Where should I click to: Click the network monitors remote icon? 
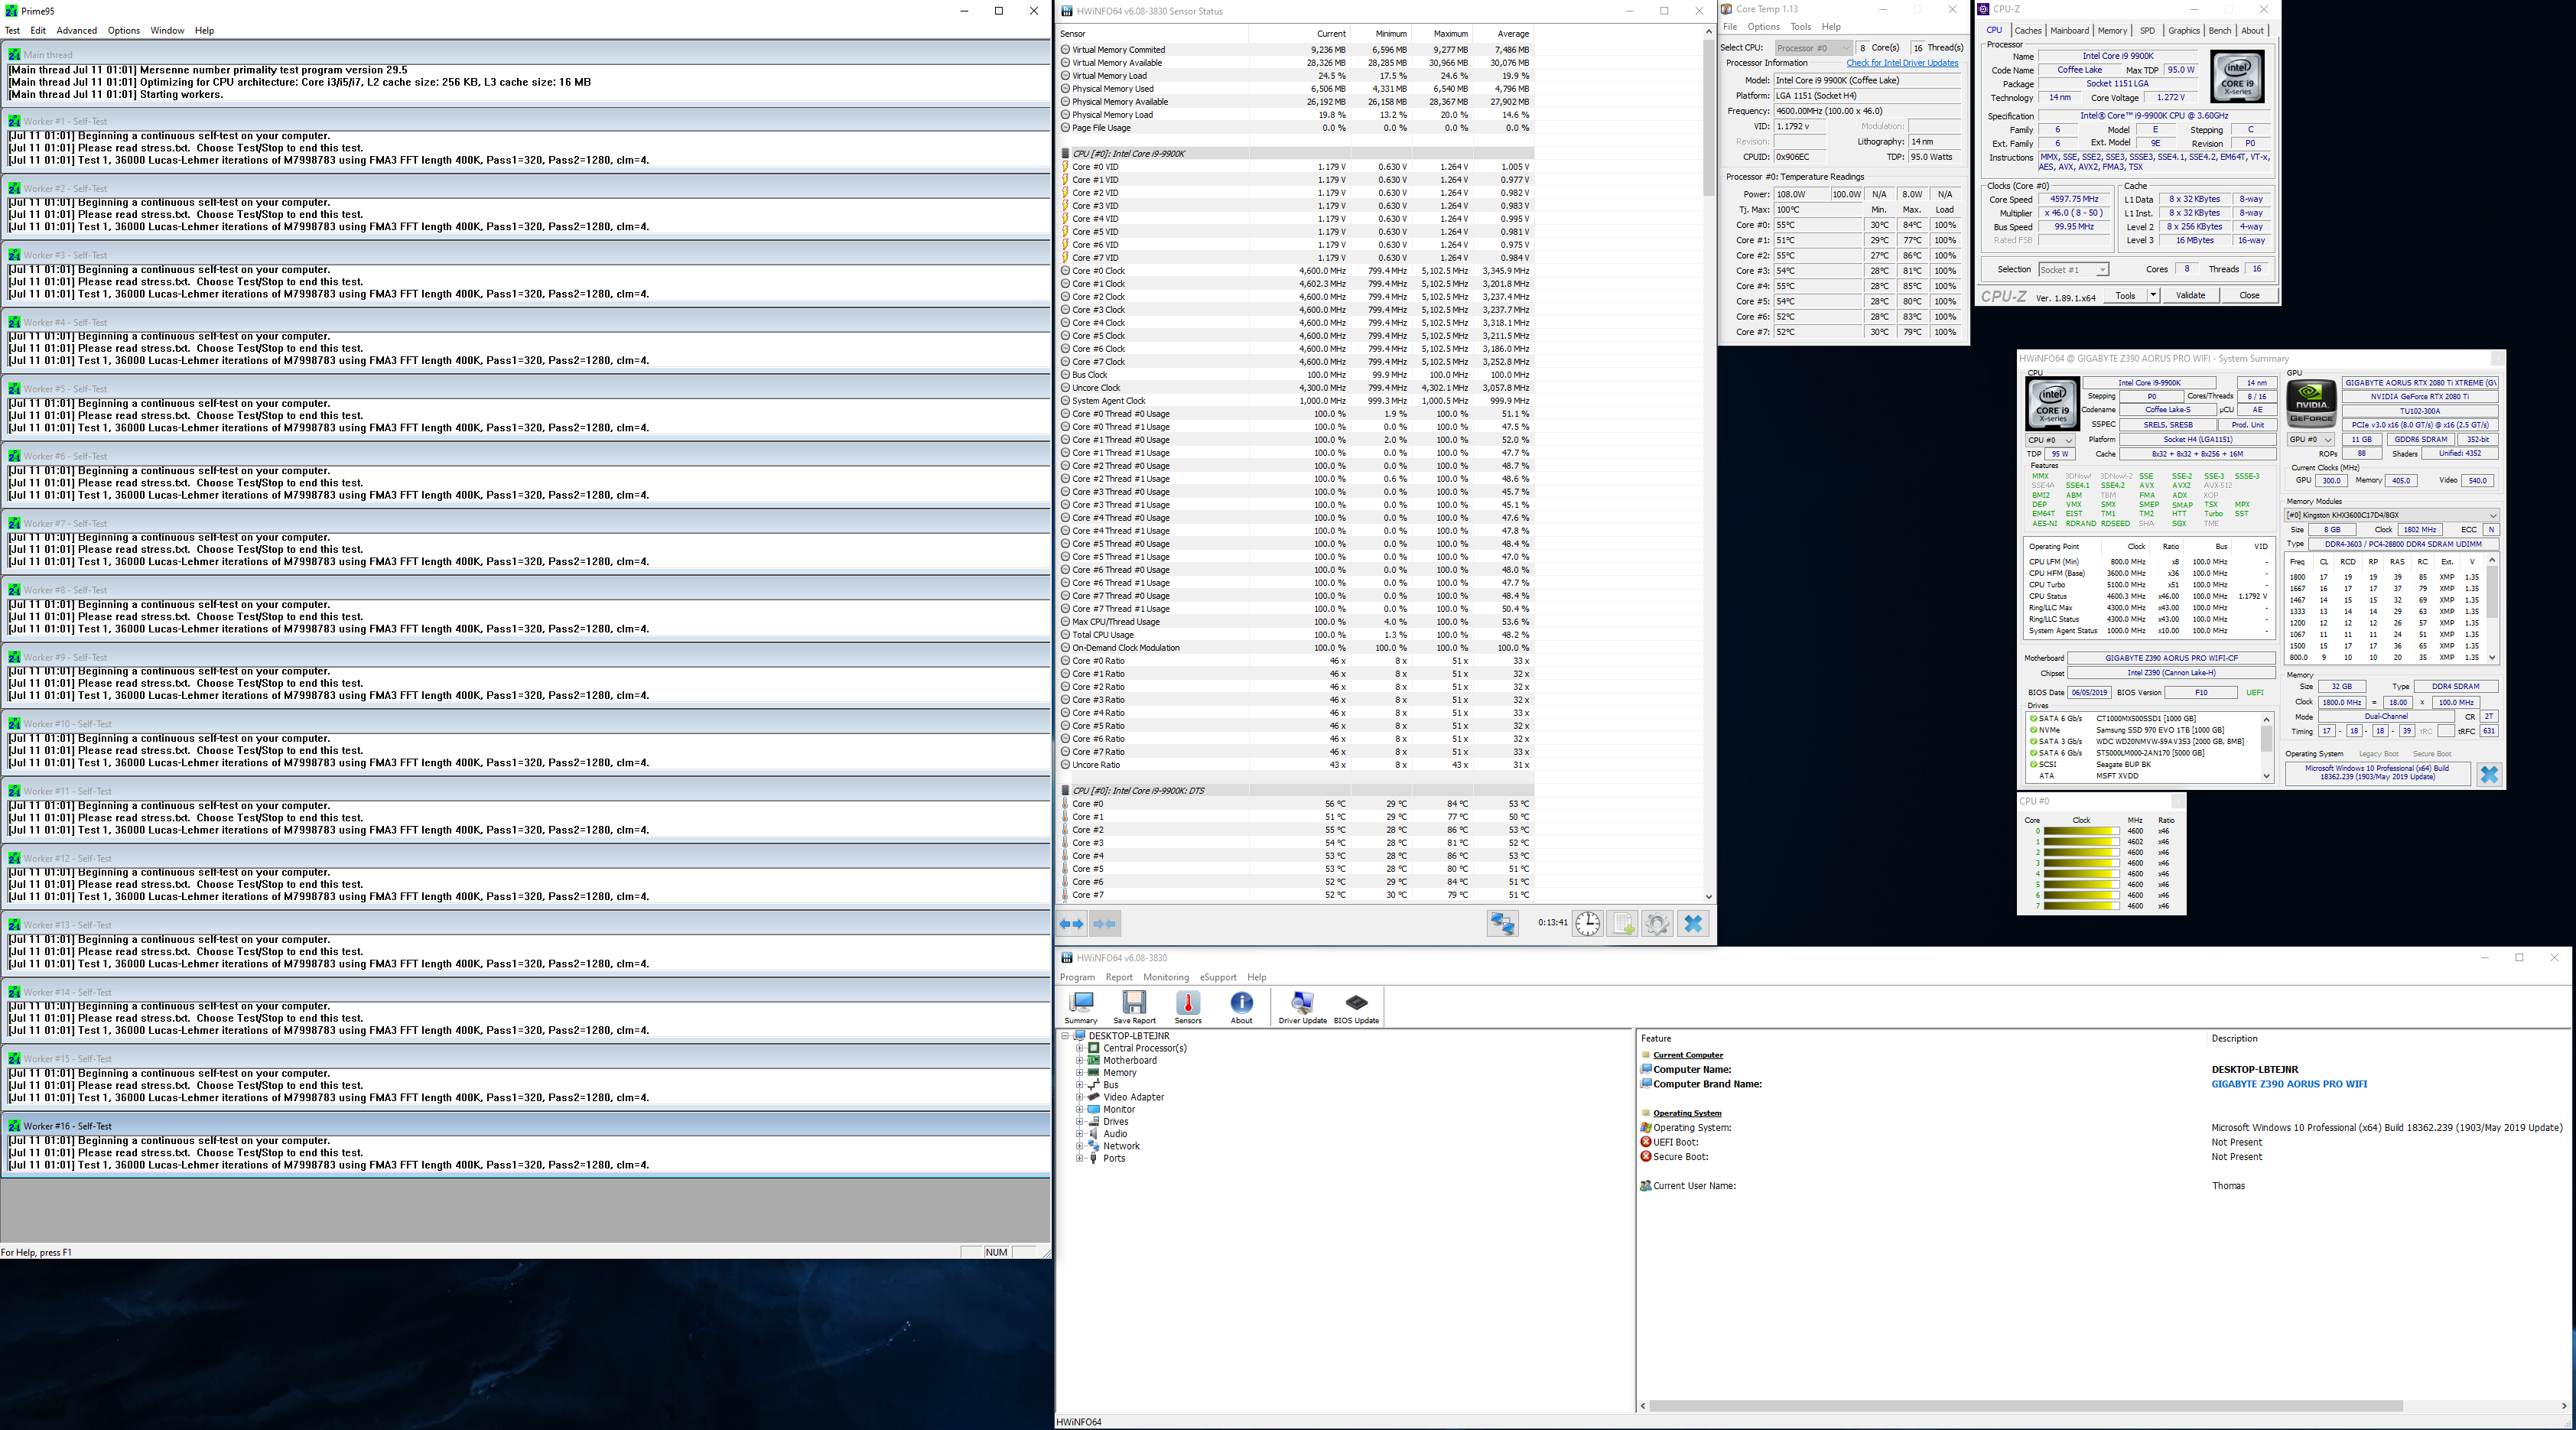tap(1502, 924)
